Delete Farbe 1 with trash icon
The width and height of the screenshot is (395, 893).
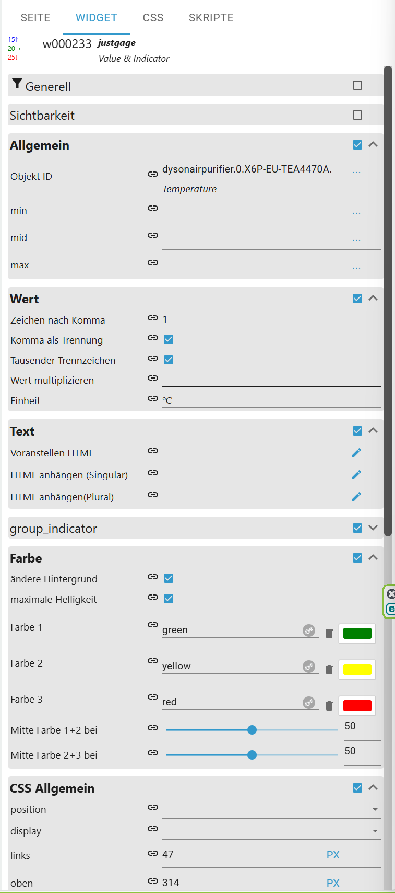[x=329, y=634]
